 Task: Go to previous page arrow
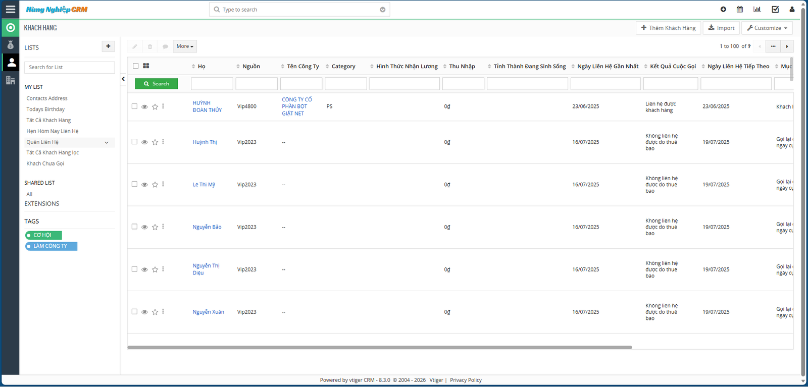(760, 46)
